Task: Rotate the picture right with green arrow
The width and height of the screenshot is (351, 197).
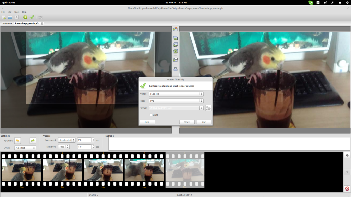Action: pyautogui.click(x=33, y=141)
